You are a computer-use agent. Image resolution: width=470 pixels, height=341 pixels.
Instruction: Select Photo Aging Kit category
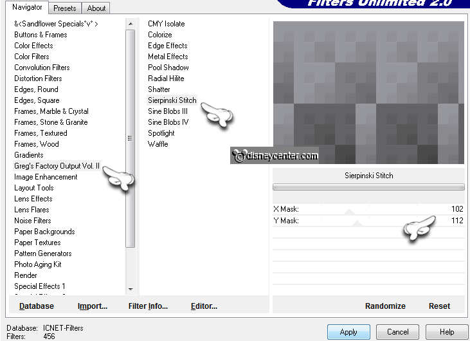38,264
